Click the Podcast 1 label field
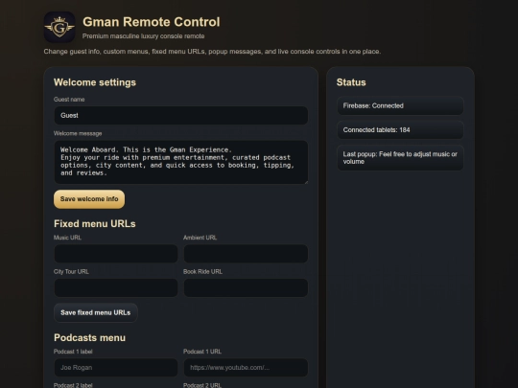The image size is (518, 388). [x=116, y=368]
